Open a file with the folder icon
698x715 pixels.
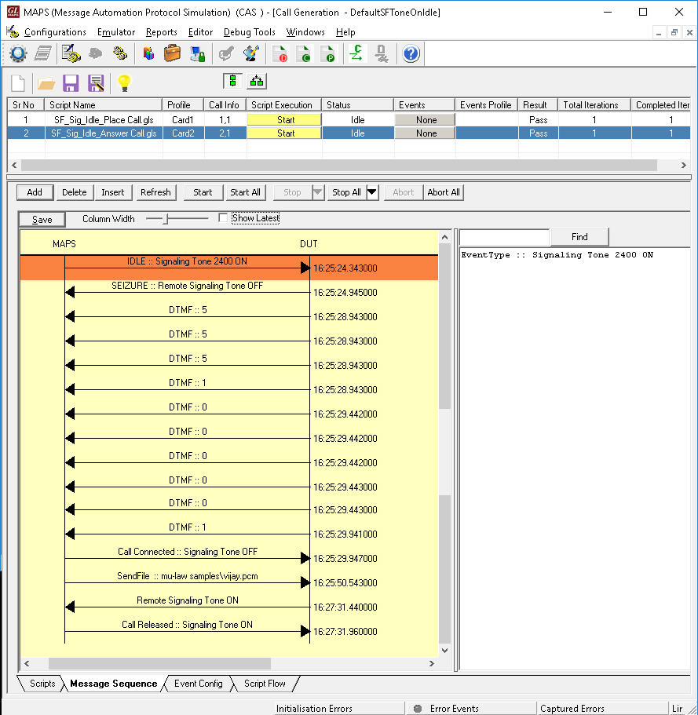coord(46,83)
